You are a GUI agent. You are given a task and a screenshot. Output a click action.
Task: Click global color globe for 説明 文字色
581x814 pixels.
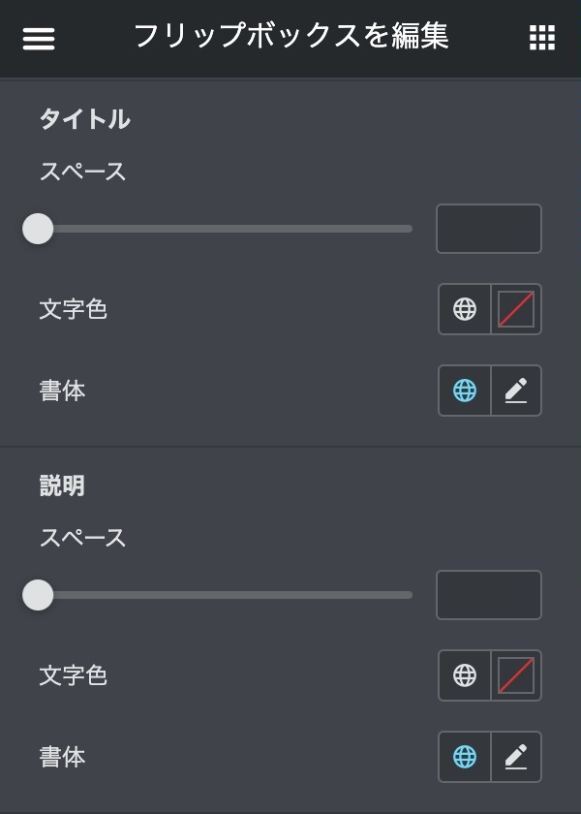tap(465, 675)
